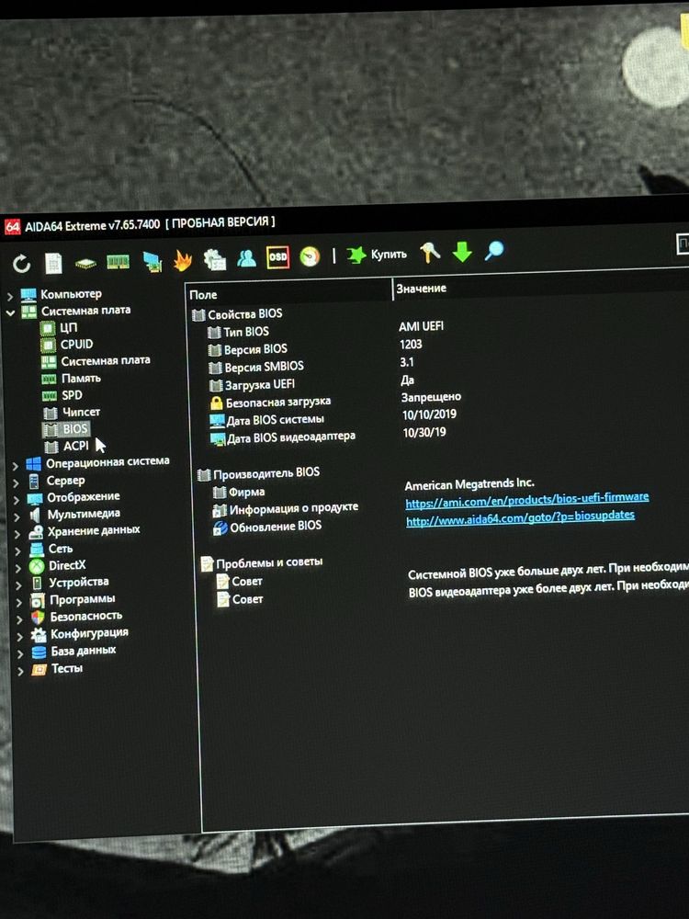The height and width of the screenshot is (919, 689).
Task: Click the Обновление BIOS icon
Action: (x=220, y=528)
